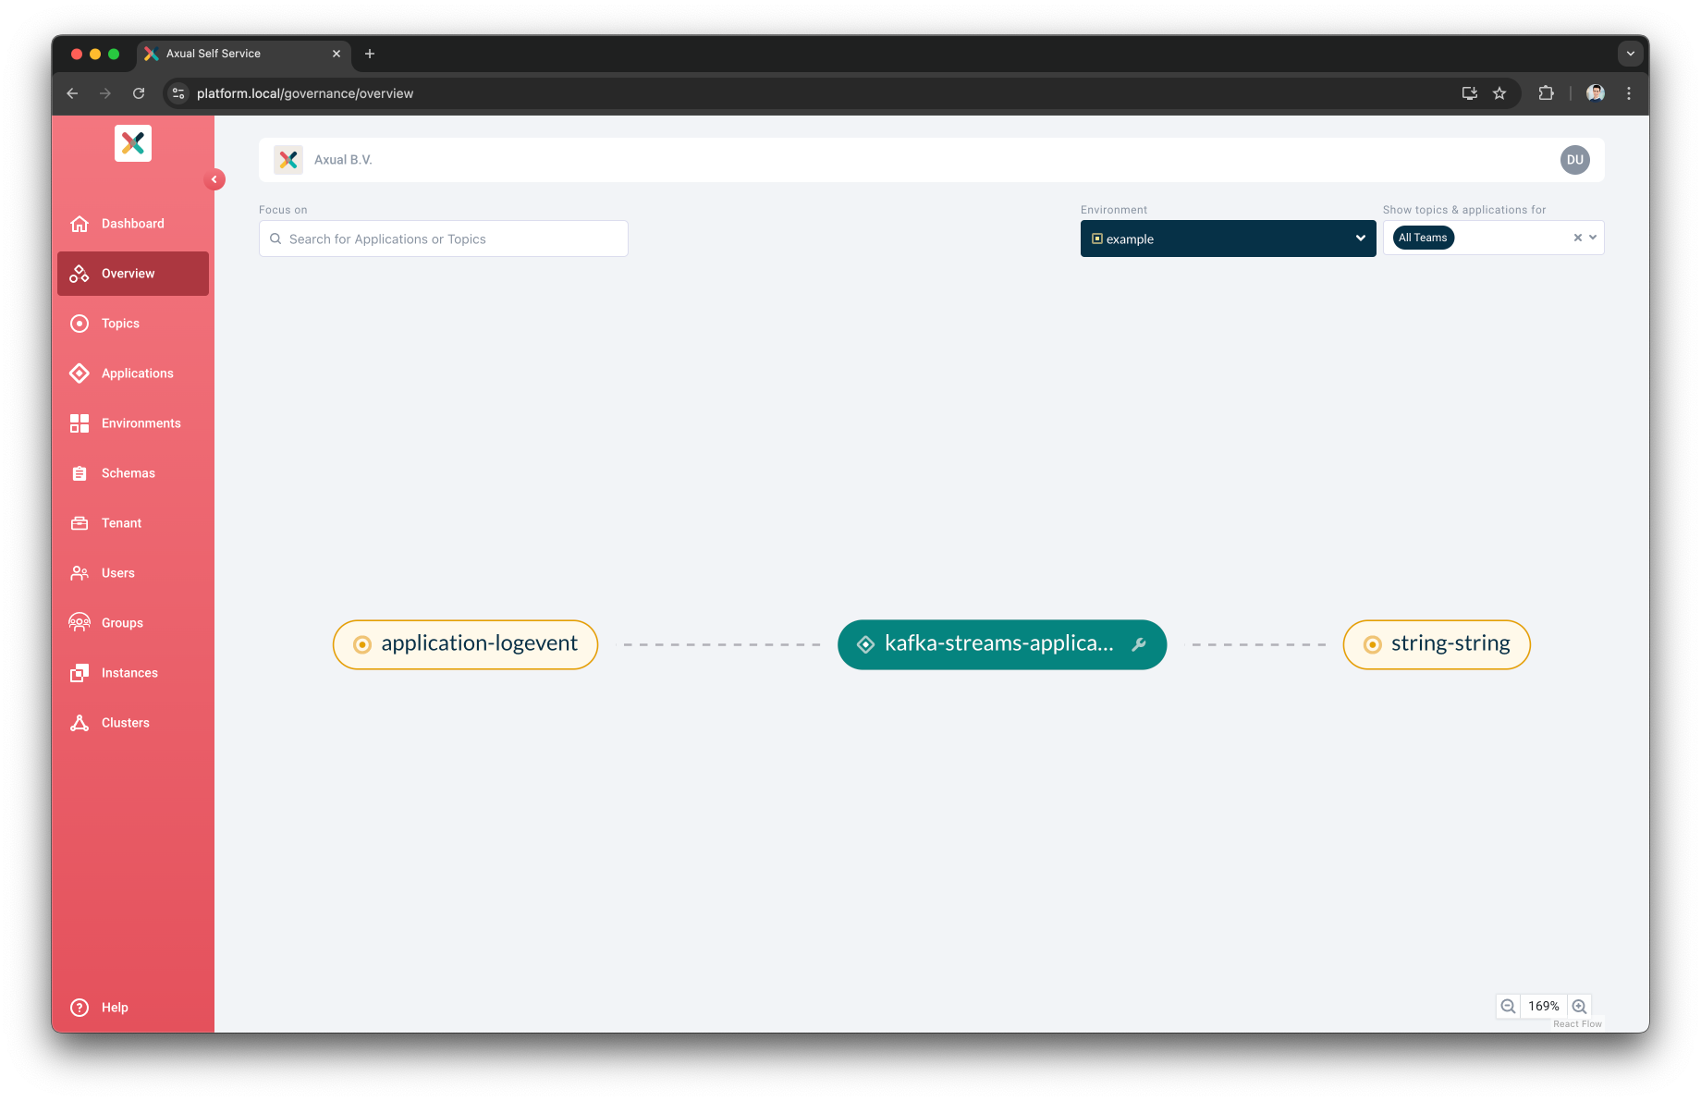Click the Clusters triangle icon
This screenshot has height=1101, width=1701.
pyautogui.click(x=80, y=723)
